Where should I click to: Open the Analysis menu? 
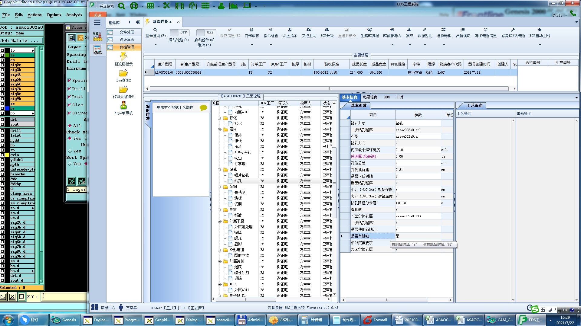(74, 15)
